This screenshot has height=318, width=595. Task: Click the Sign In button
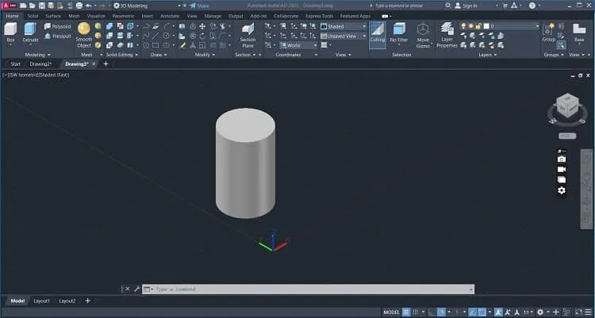point(466,6)
